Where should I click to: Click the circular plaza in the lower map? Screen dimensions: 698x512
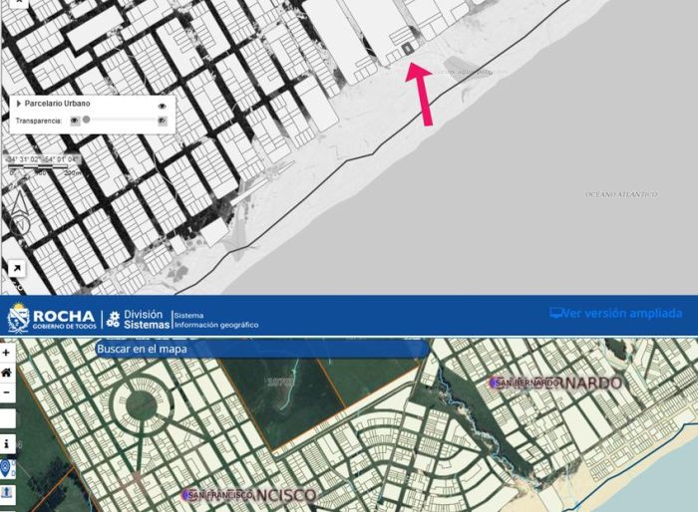pyautogui.click(x=142, y=404)
